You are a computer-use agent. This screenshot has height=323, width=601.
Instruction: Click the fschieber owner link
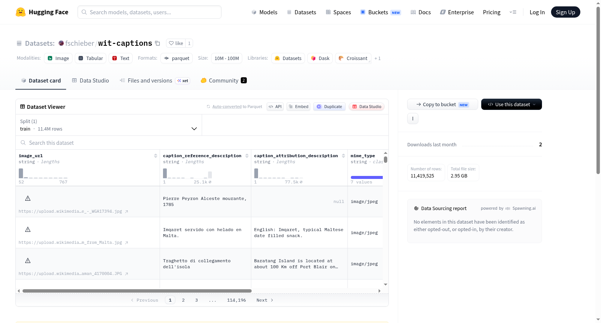80,43
